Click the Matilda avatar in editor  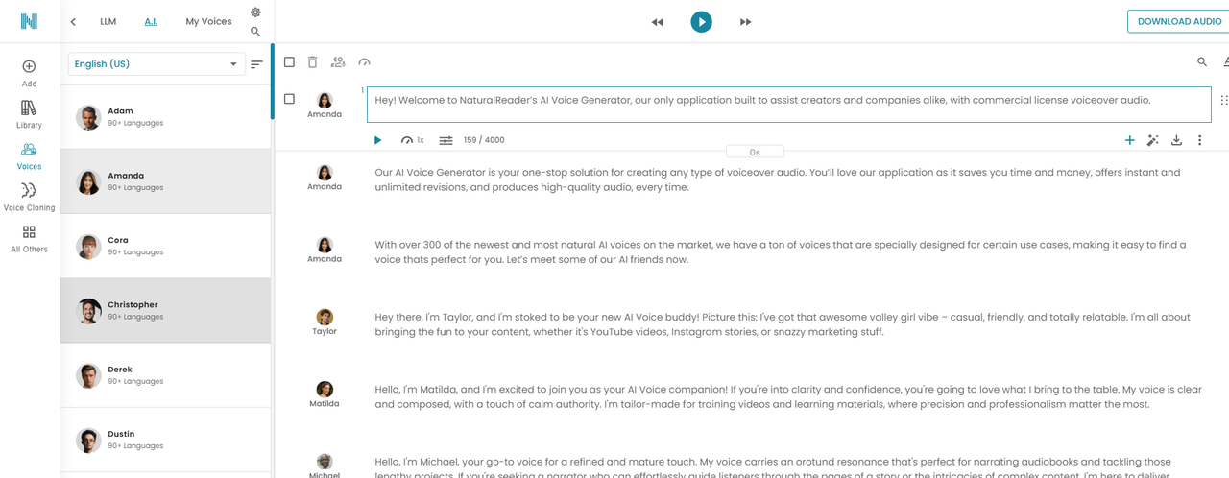(x=325, y=390)
